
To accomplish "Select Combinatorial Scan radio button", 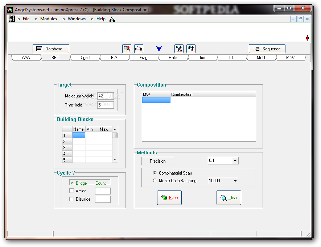I will 155,173.
